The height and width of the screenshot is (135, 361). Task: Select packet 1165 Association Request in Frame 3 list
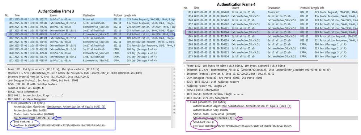click(90, 42)
